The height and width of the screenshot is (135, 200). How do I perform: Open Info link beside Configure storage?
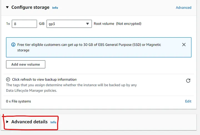(55, 8)
